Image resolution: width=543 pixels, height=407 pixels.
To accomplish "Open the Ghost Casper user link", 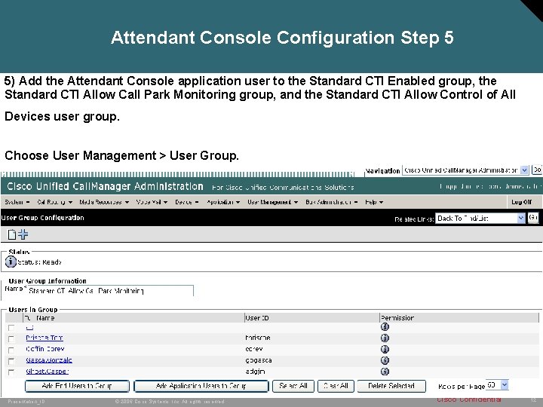I will [x=47, y=372].
